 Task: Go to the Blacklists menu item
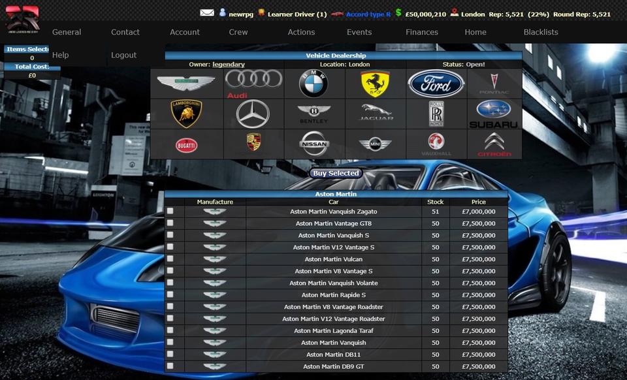(541, 32)
